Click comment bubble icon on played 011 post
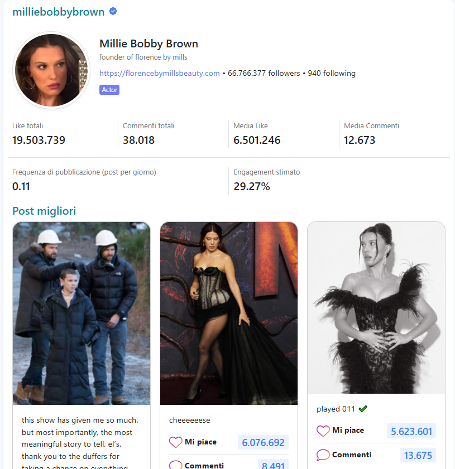 (x=323, y=455)
